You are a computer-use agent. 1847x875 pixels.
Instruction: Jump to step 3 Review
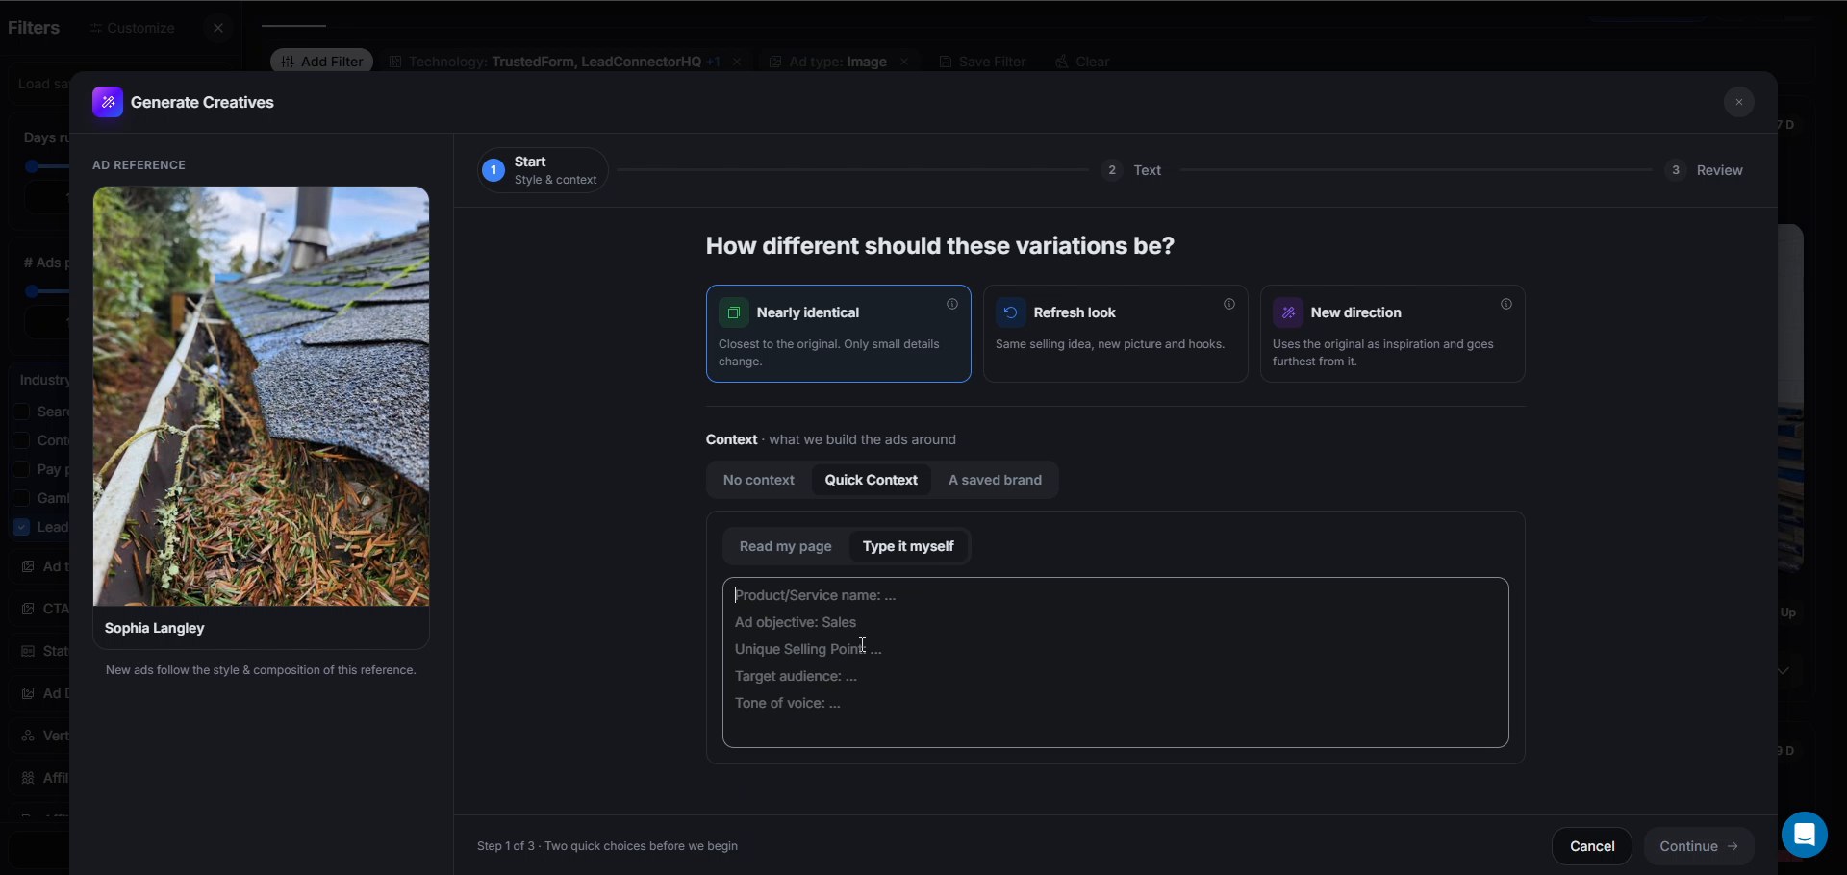click(1705, 170)
